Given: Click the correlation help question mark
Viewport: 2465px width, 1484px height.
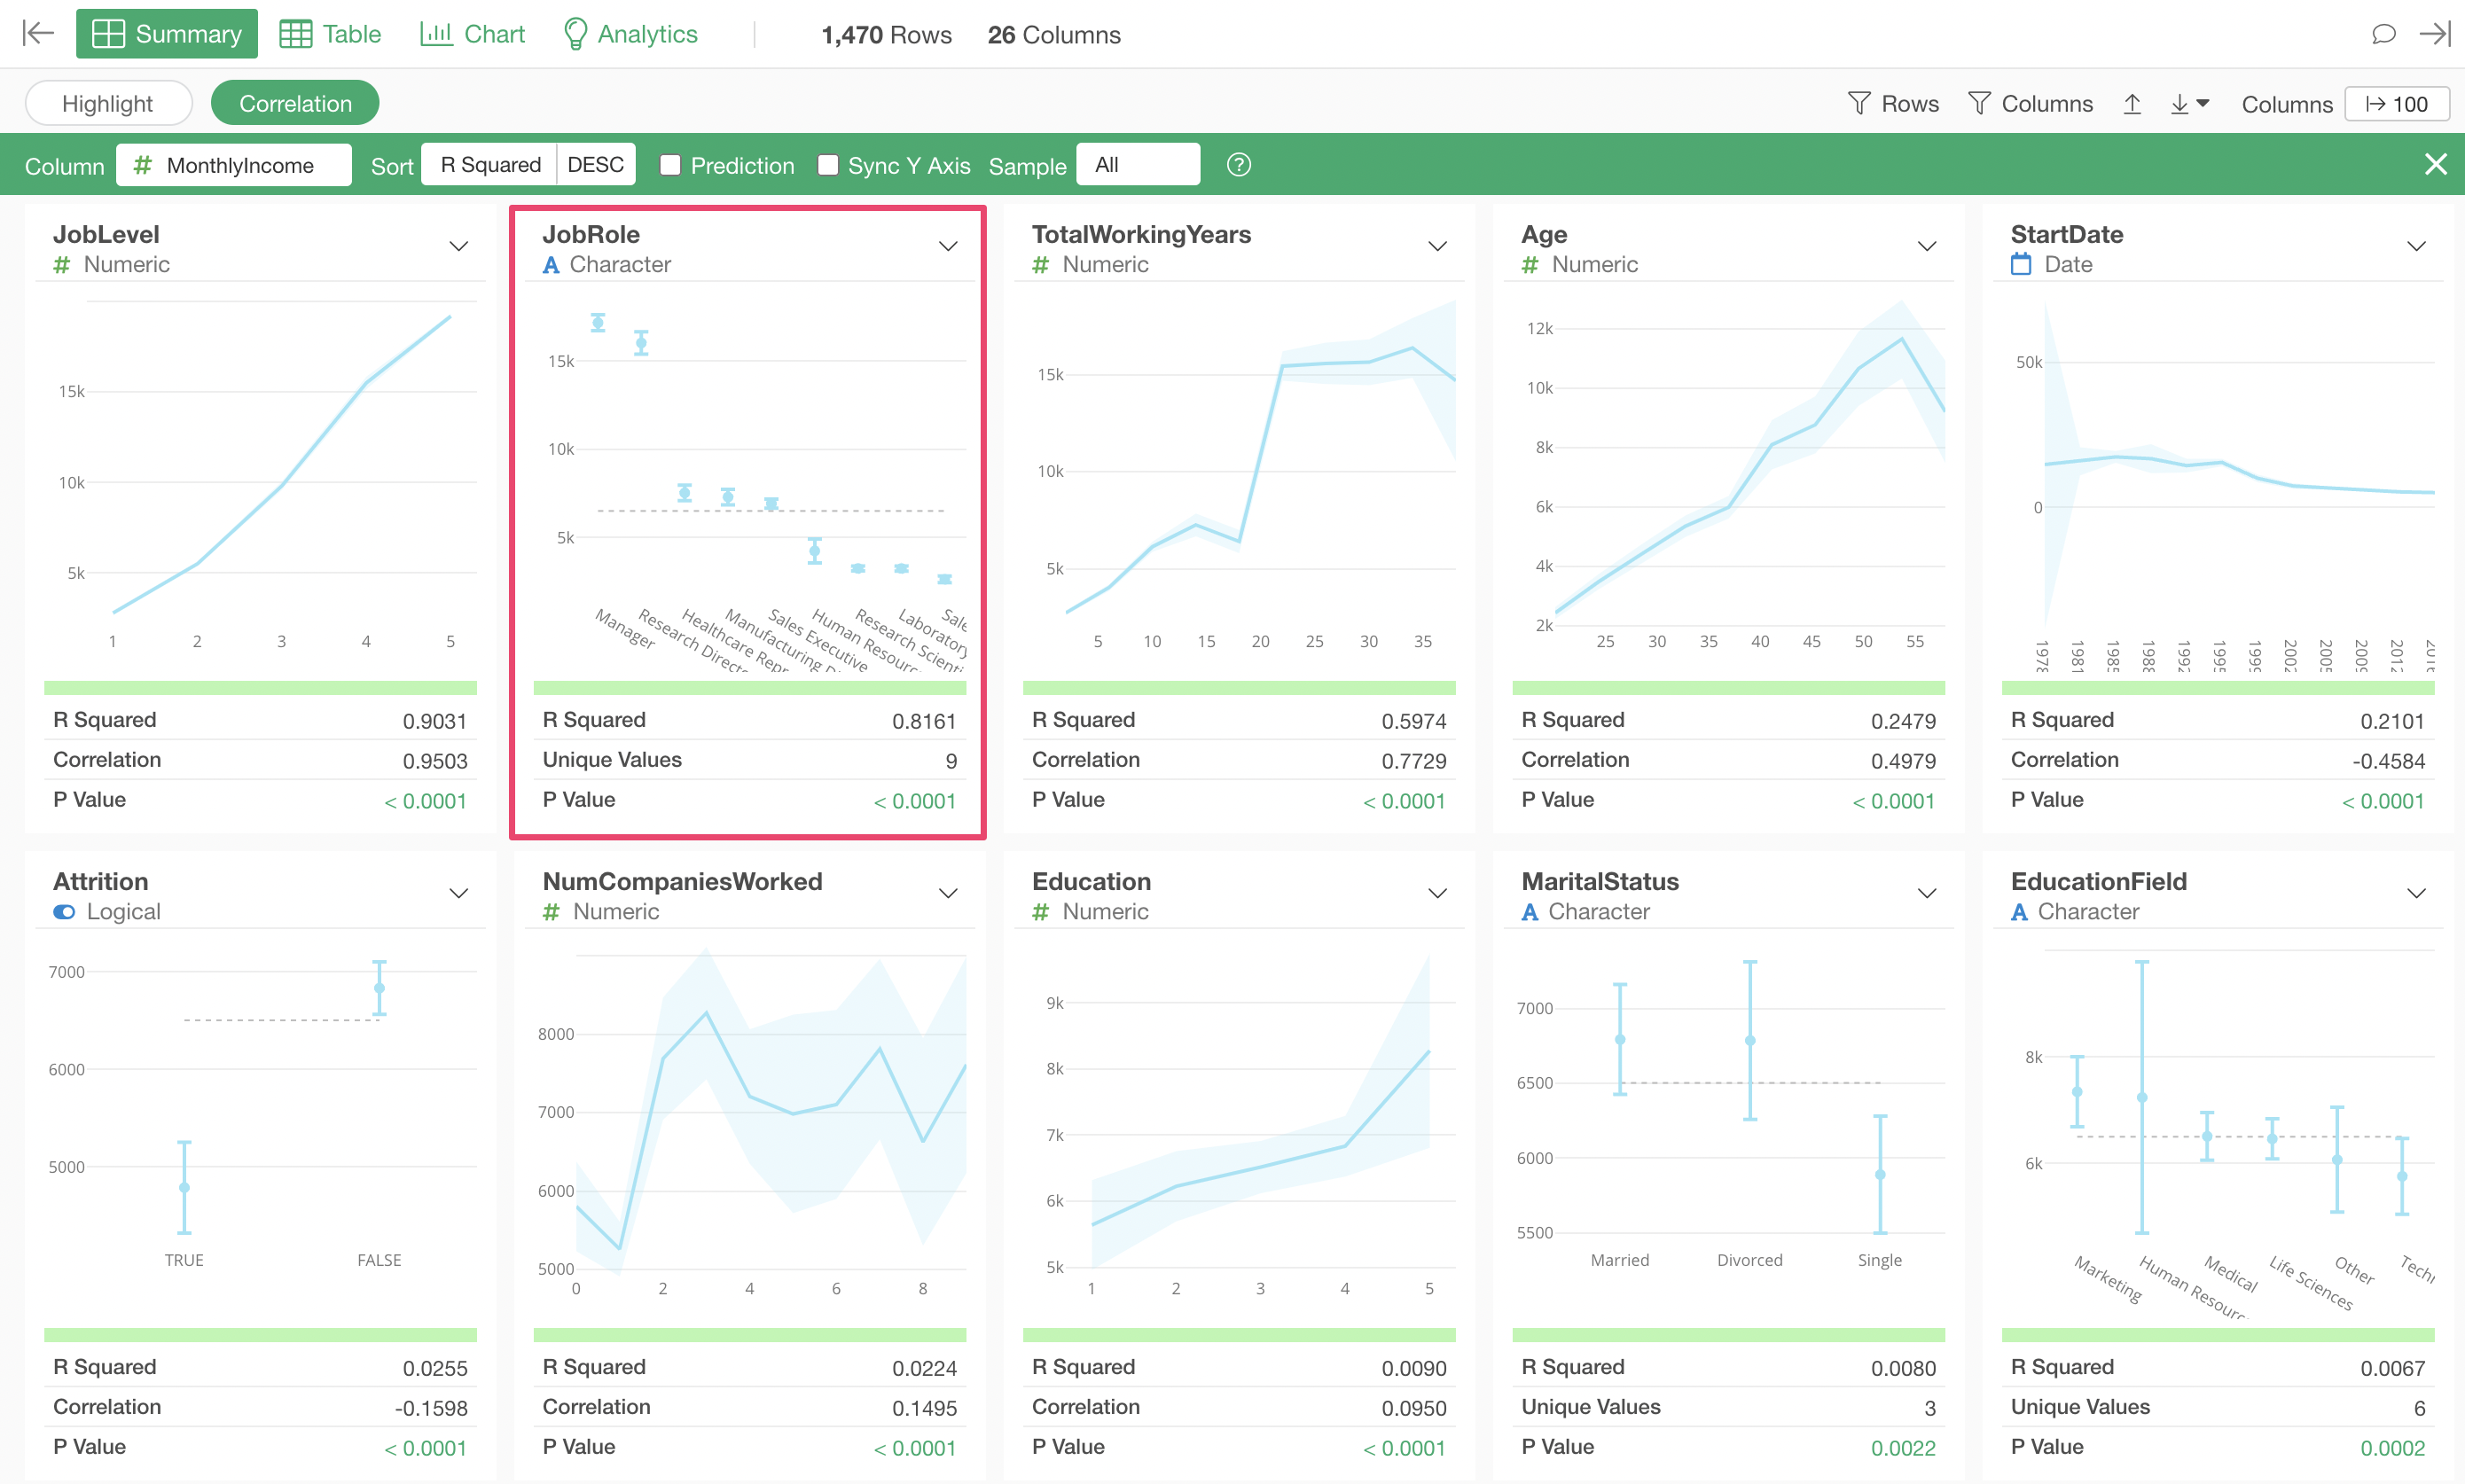Looking at the screenshot, I should (1238, 165).
